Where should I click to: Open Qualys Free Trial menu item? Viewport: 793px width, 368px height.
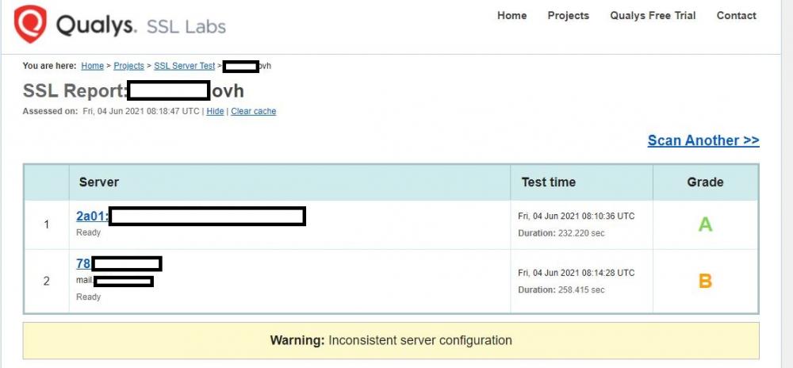653,16
